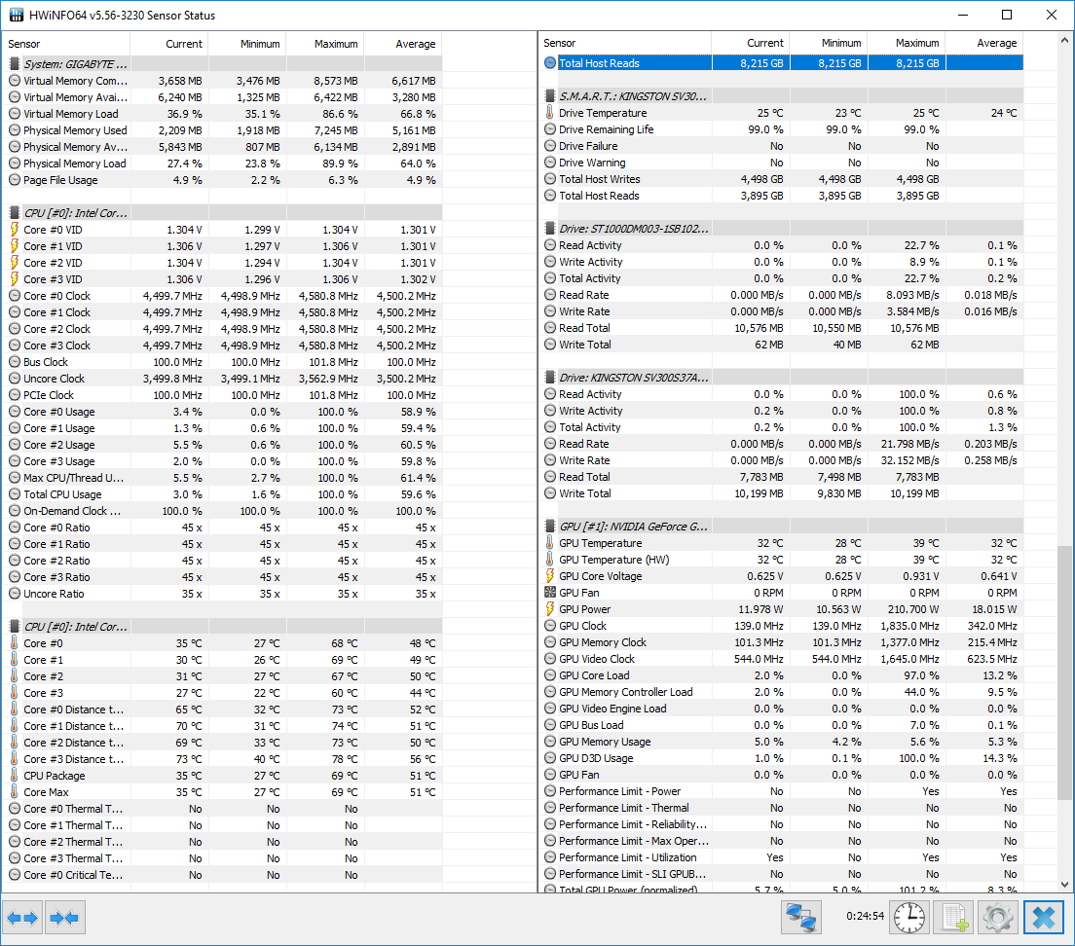Select the GPU D3D Usage row

click(x=782, y=757)
